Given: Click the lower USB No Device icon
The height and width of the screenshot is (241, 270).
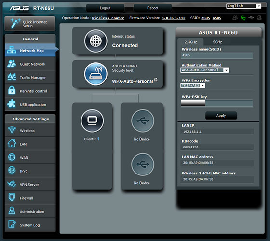Looking at the screenshot, I should pos(143,164).
